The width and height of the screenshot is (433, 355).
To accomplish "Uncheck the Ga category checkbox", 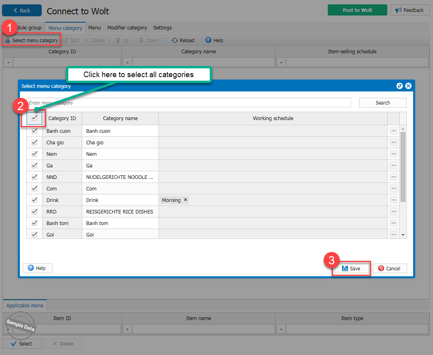I will pos(34,165).
